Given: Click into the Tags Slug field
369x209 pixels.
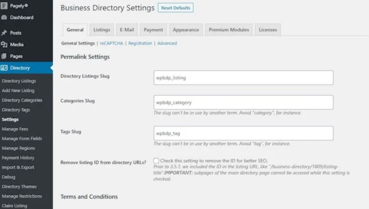Looking at the screenshot, I should pos(243,133).
